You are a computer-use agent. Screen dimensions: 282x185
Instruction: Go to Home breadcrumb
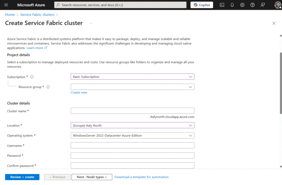pyautogui.click(x=10, y=14)
